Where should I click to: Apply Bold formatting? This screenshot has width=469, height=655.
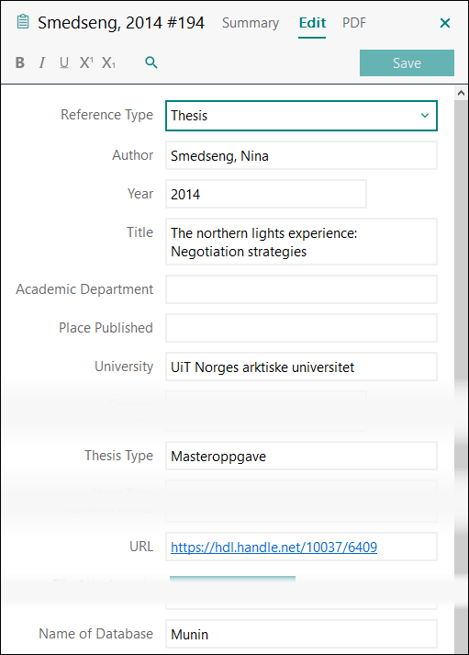tap(19, 62)
